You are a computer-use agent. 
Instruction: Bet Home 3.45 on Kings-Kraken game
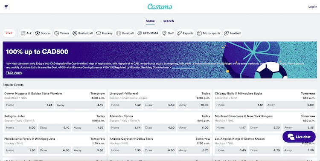231,150
